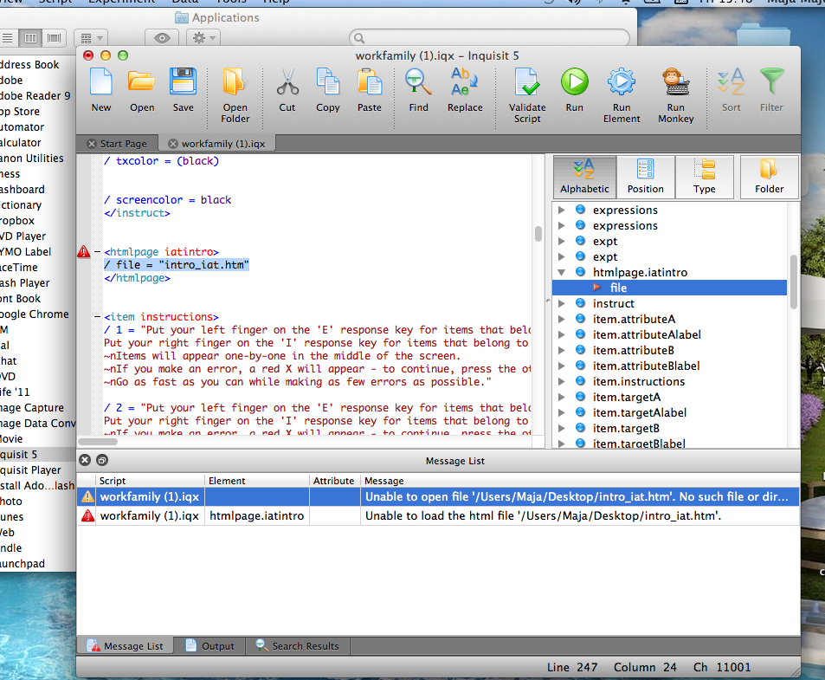Viewport: 825px width, 680px height.
Task: Open the Output bottom tab
Action: click(x=210, y=646)
